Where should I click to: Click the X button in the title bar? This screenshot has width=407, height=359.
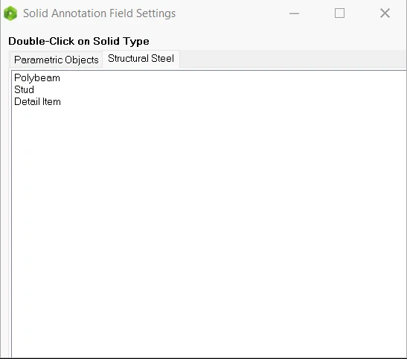385,13
